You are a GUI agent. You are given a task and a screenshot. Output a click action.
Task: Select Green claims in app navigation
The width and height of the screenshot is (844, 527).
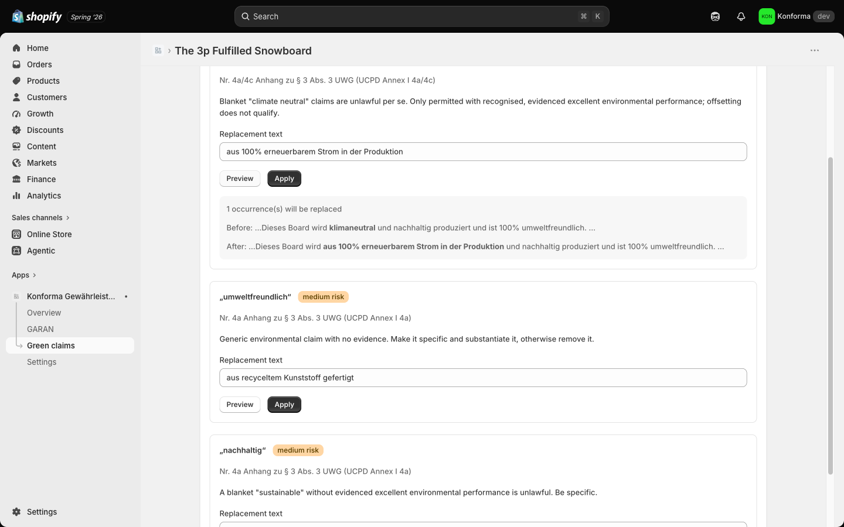coord(70,345)
